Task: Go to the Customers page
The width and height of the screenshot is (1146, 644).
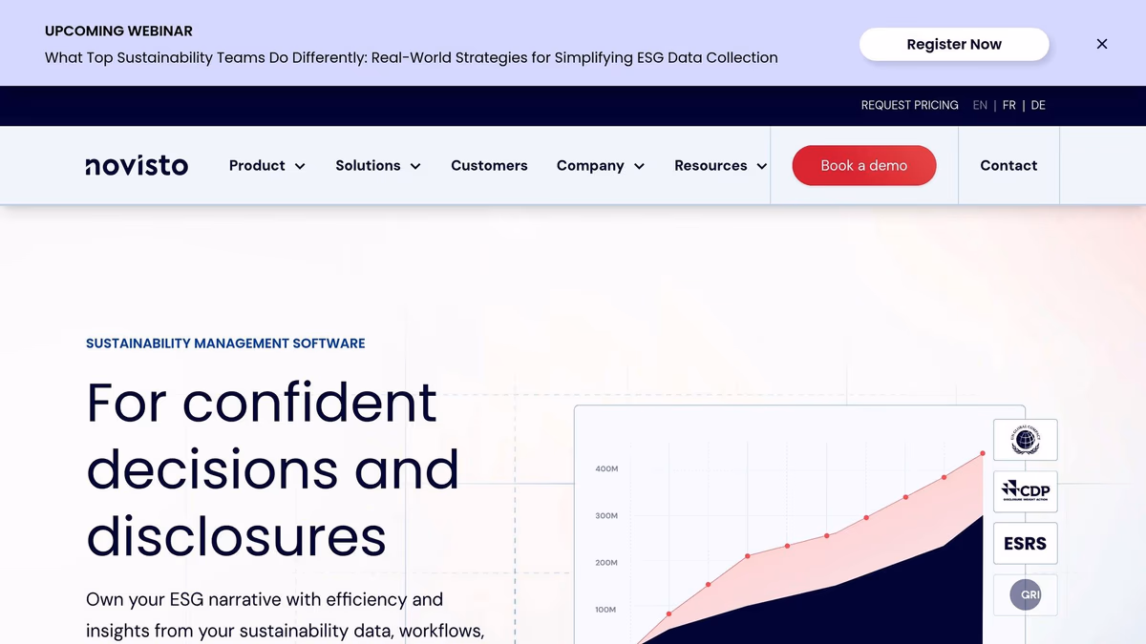Action: pyautogui.click(x=489, y=166)
